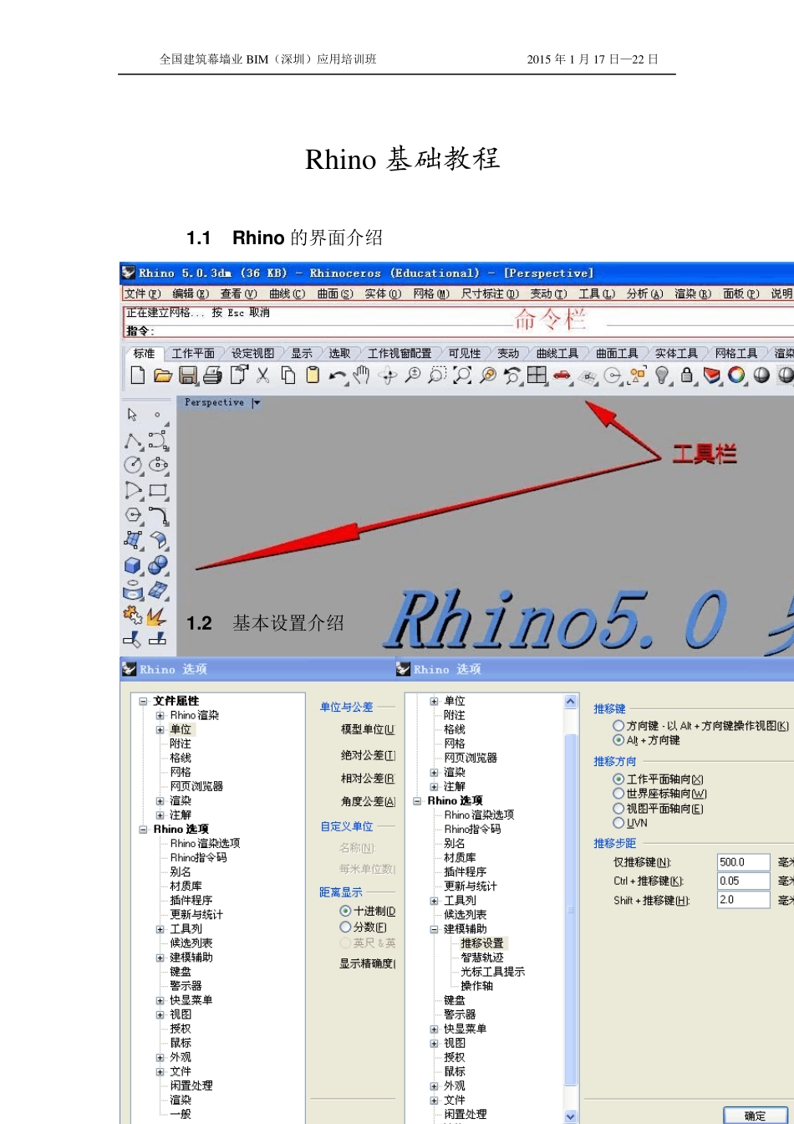Click the padlock lock-objects icon
The width and height of the screenshot is (794, 1124).
coord(687,376)
